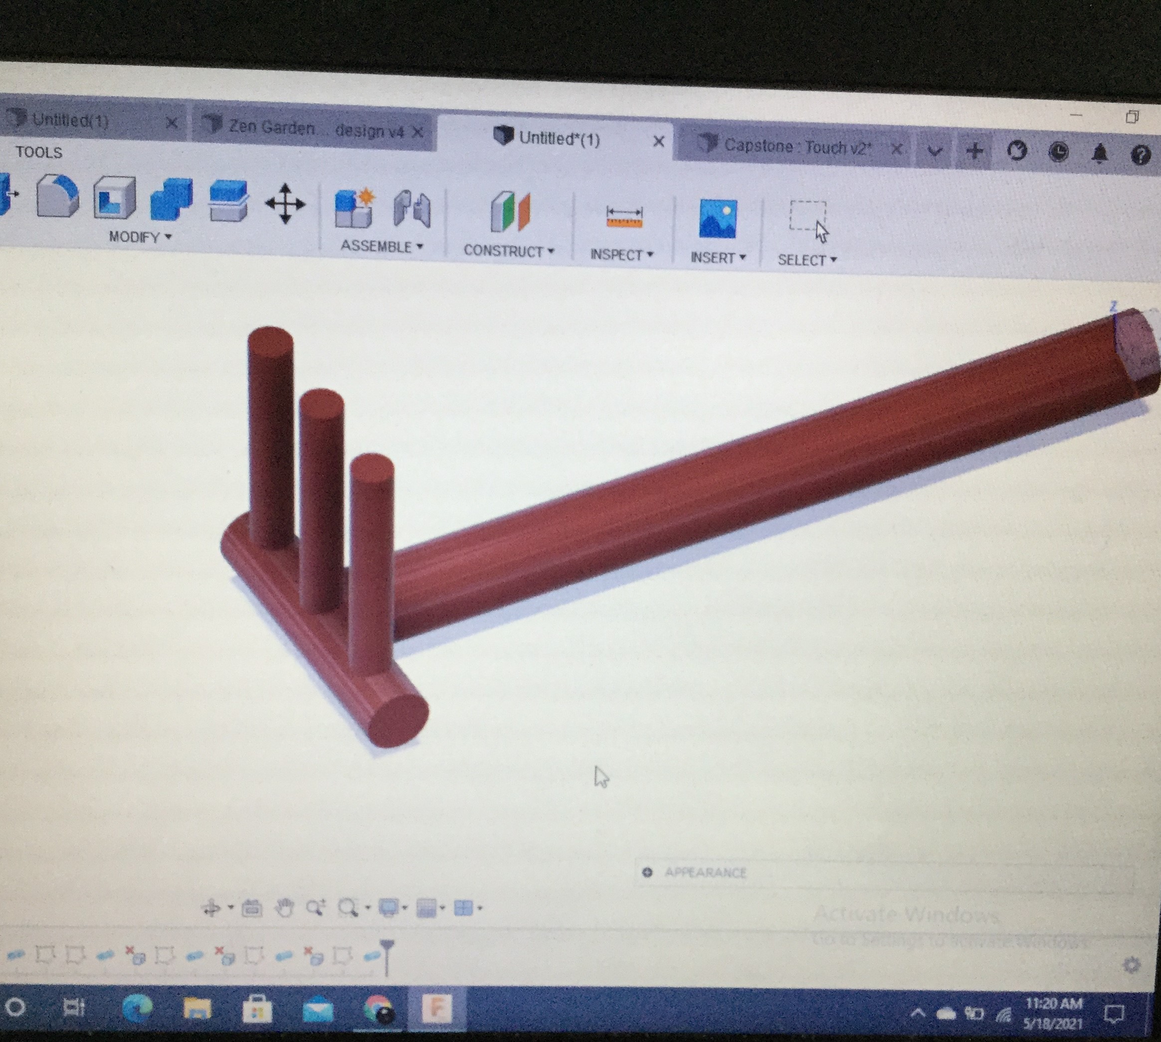Click the Measure ruler icon
The height and width of the screenshot is (1042, 1161).
click(x=624, y=217)
